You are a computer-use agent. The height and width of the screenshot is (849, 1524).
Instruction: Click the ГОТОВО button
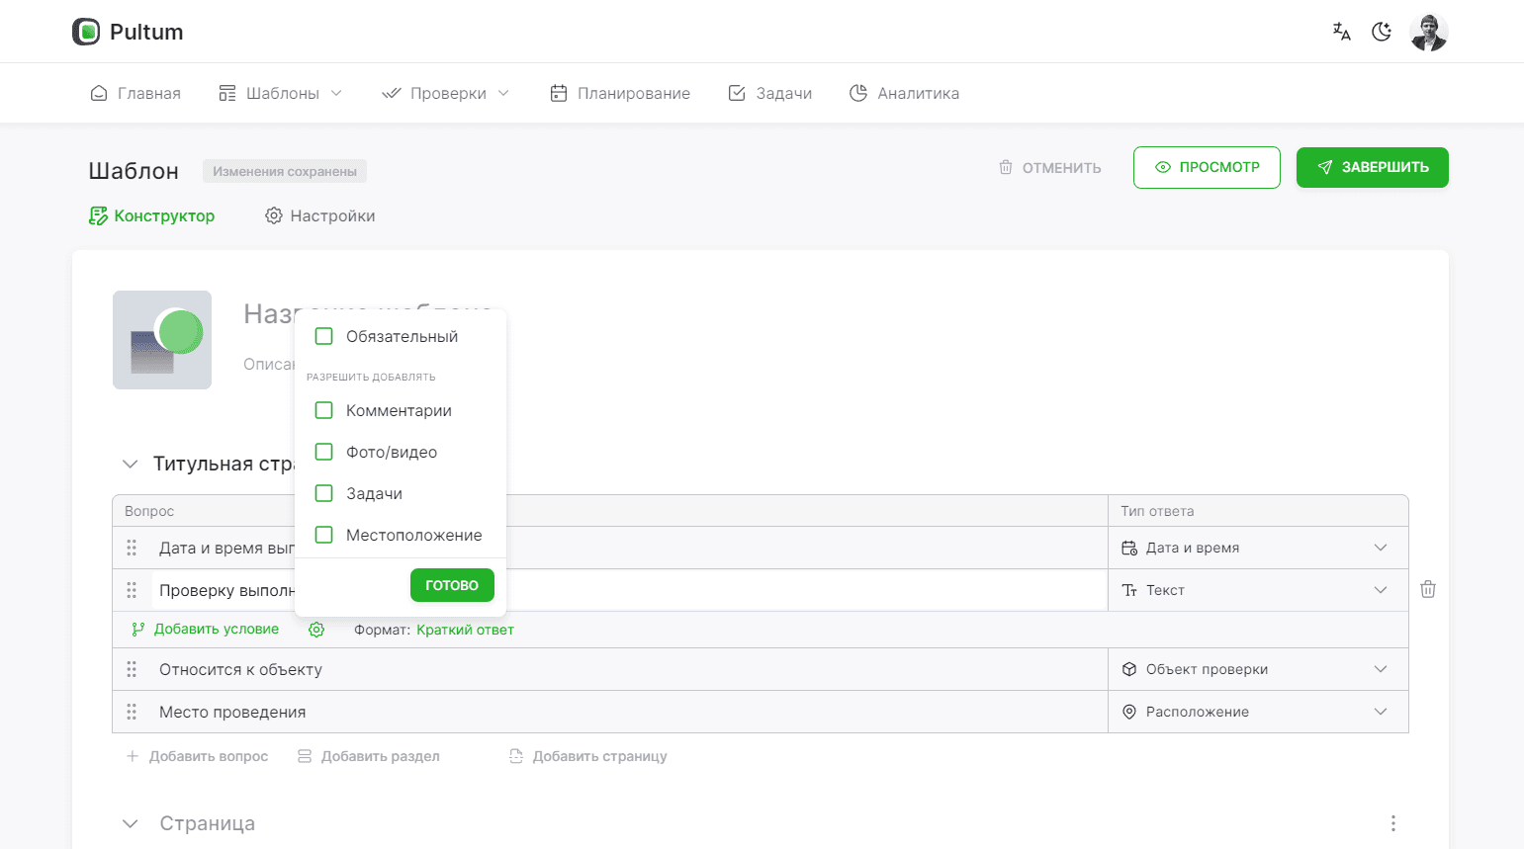(452, 585)
